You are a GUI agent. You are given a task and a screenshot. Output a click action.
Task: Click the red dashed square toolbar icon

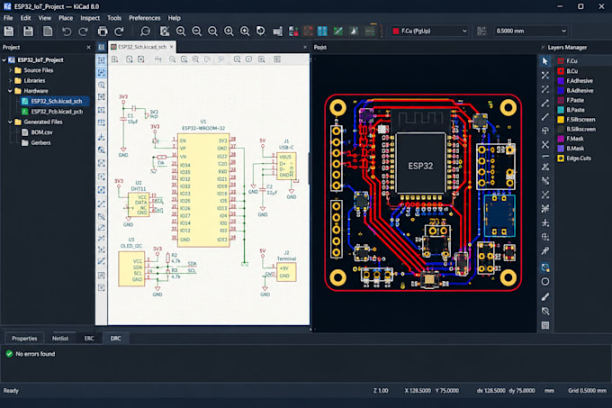pyautogui.click(x=309, y=31)
